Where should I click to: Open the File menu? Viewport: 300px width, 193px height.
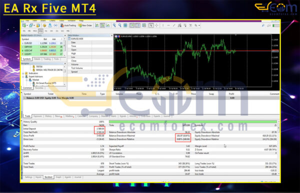27,20
